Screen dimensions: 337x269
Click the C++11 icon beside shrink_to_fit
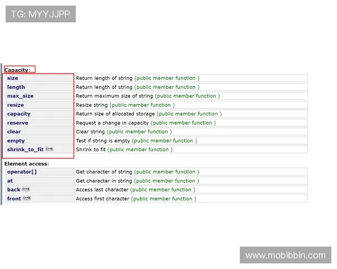(49, 150)
